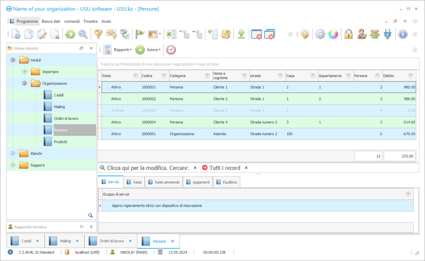Collapse the Organizzazione tree node
Image resolution: width=425 pixels, height=261 pixels.
(x=25, y=83)
